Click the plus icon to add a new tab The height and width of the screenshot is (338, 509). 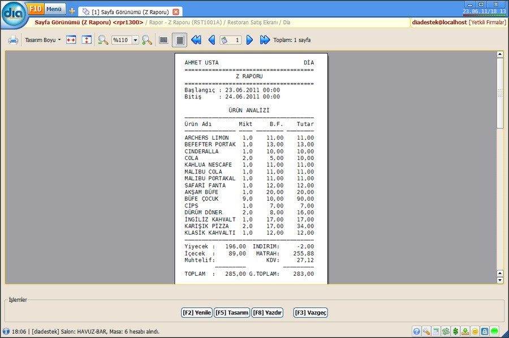pyautogui.click(x=72, y=11)
